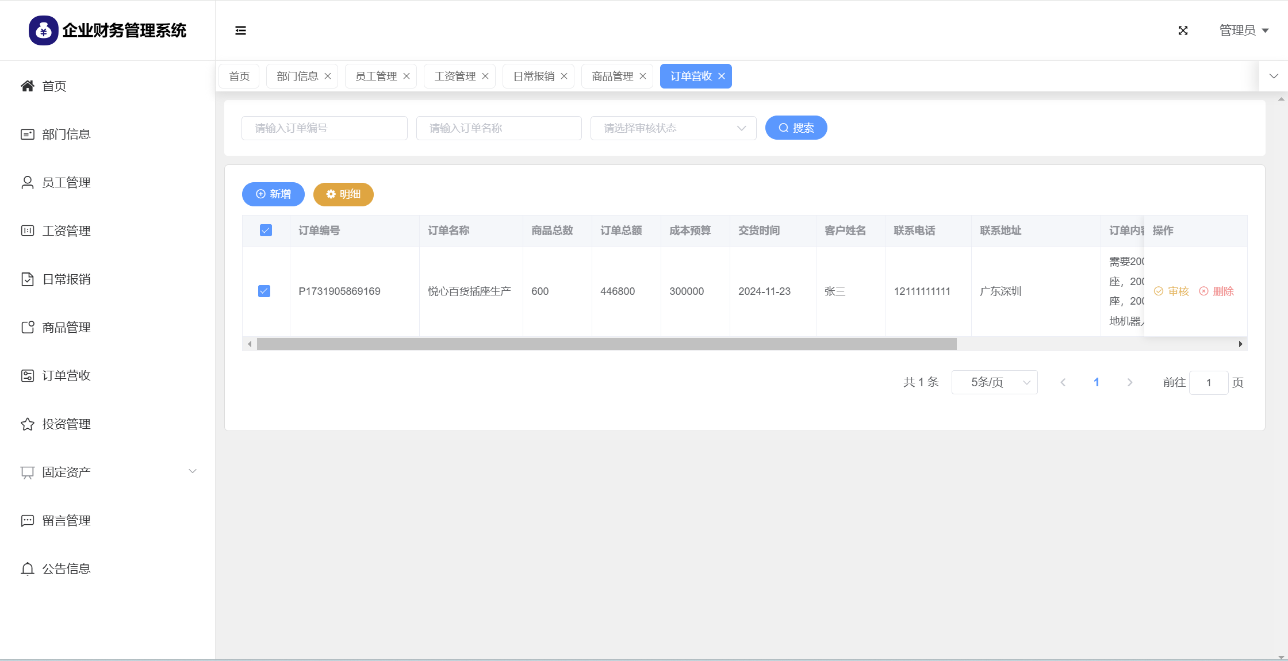Image resolution: width=1288 pixels, height=661 pixels.
Task: Open 首页 via home icon in sidebar
Action: (28, 86)
